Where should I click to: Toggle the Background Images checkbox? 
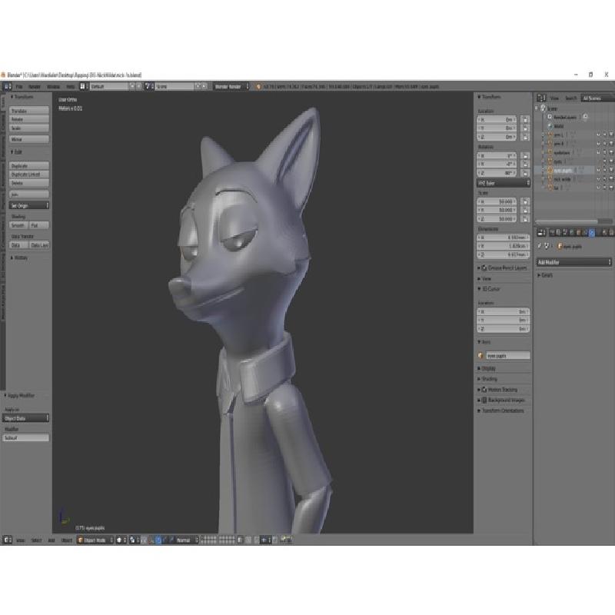click(484, 400)
